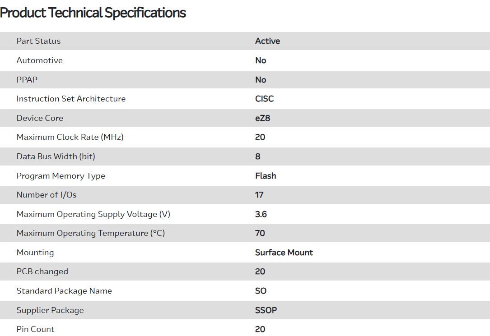Viewport: 490px width, 336px height.
Task: Click the CISC architecture value
Action: point(264,99)
